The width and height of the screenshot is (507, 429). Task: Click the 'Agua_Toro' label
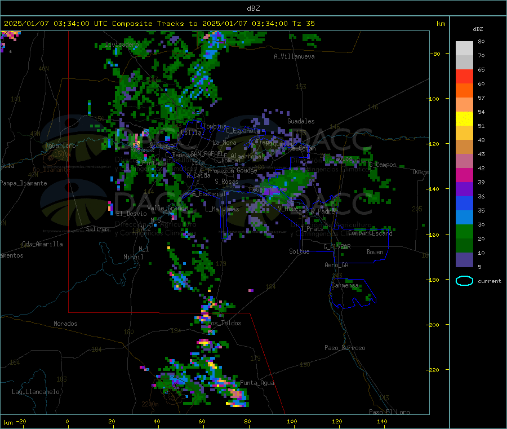click(x=60, y=145)
